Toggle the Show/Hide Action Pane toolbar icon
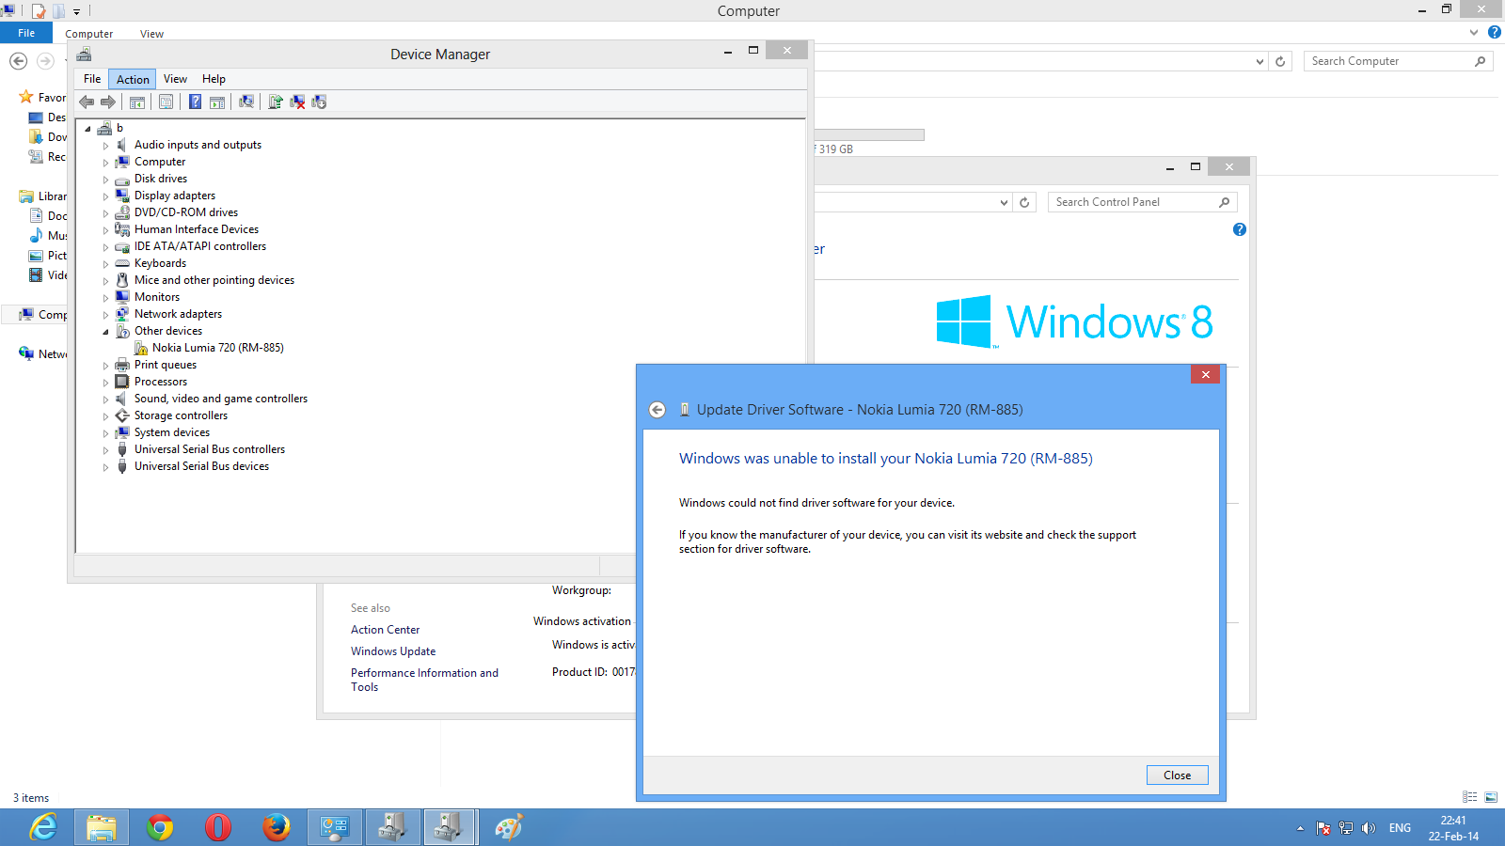The width and height of the screenshot is (1505, 846). [x=217, y=102]
